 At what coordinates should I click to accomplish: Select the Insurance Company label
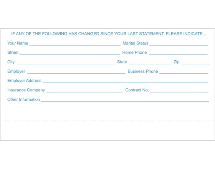26,90
